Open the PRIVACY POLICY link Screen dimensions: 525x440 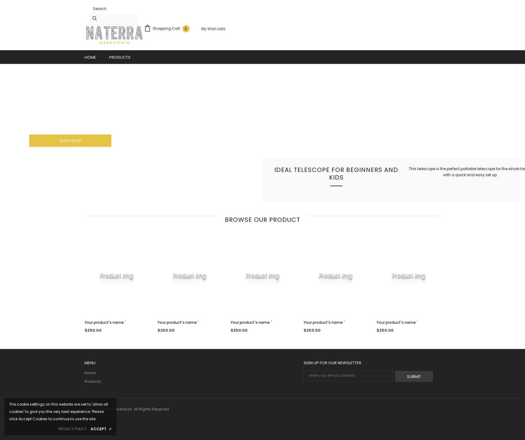(72, 429)
